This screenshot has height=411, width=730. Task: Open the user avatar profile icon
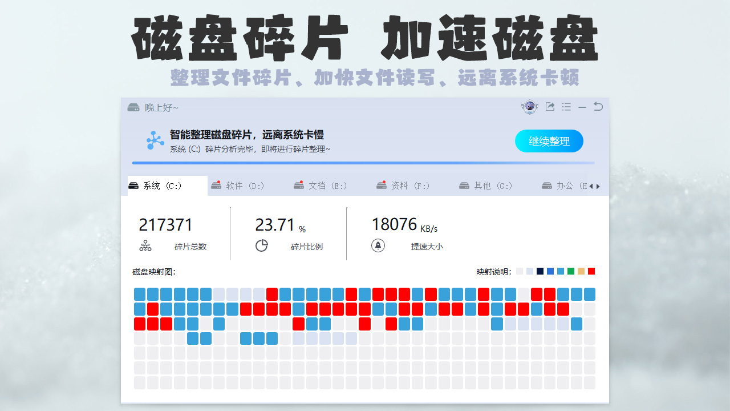[529, 107]
